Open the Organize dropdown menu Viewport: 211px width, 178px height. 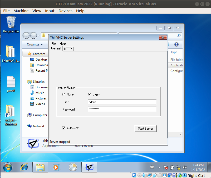[35, 44]
